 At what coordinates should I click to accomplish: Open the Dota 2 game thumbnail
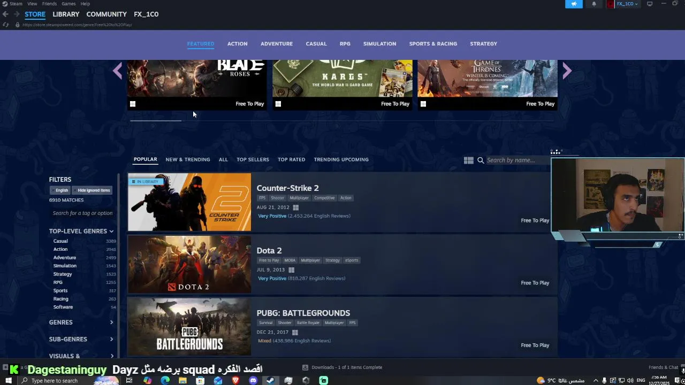[x=189, y=265]
